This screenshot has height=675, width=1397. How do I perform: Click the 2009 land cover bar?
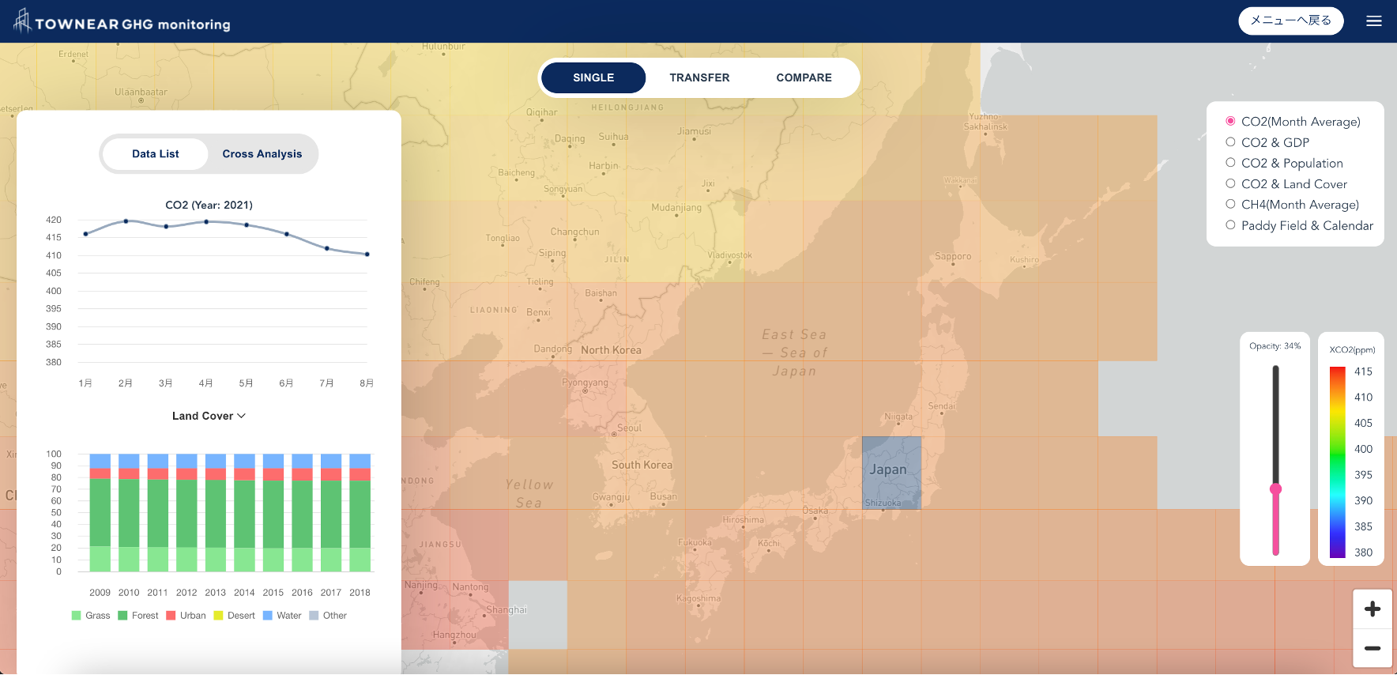100,512
